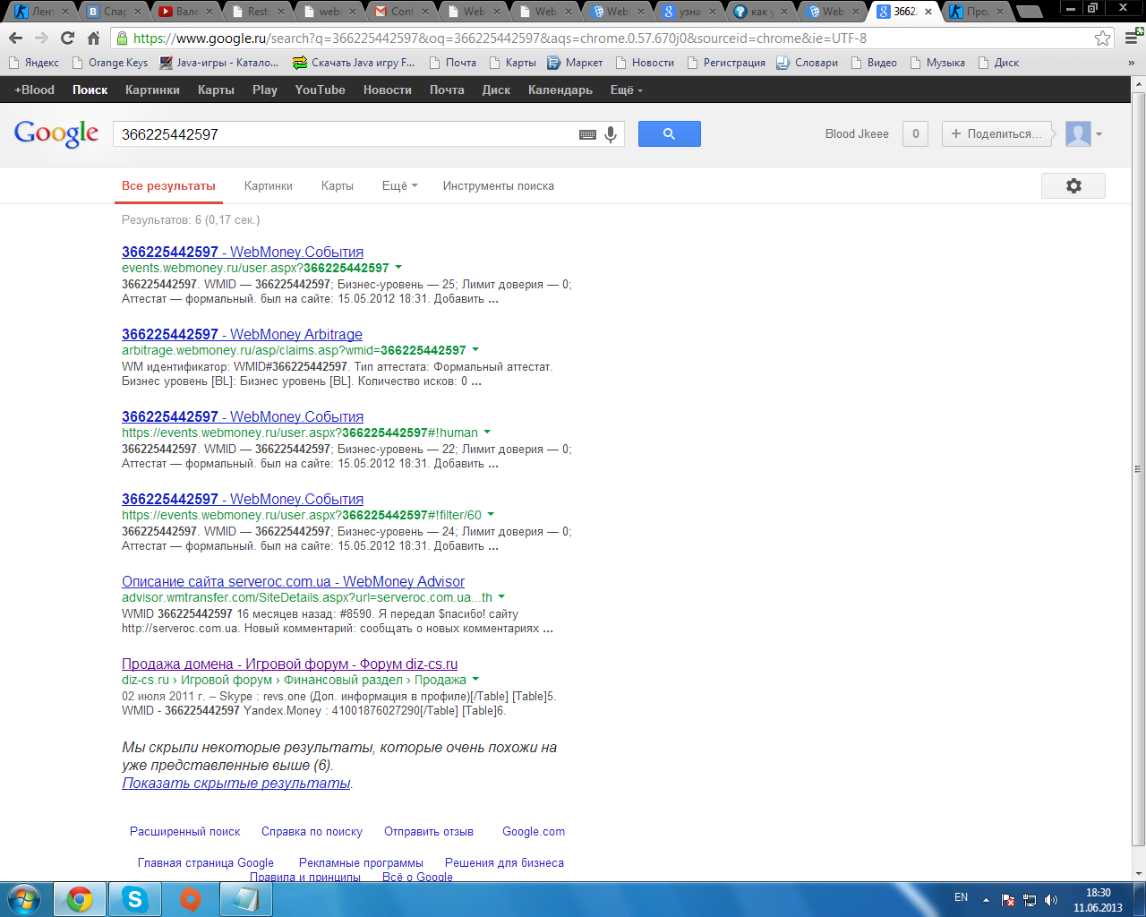The height and width of the screenshot is (917, 1146).
Task: Open Продажа домена forum result
Action: [x=289, y=664]
